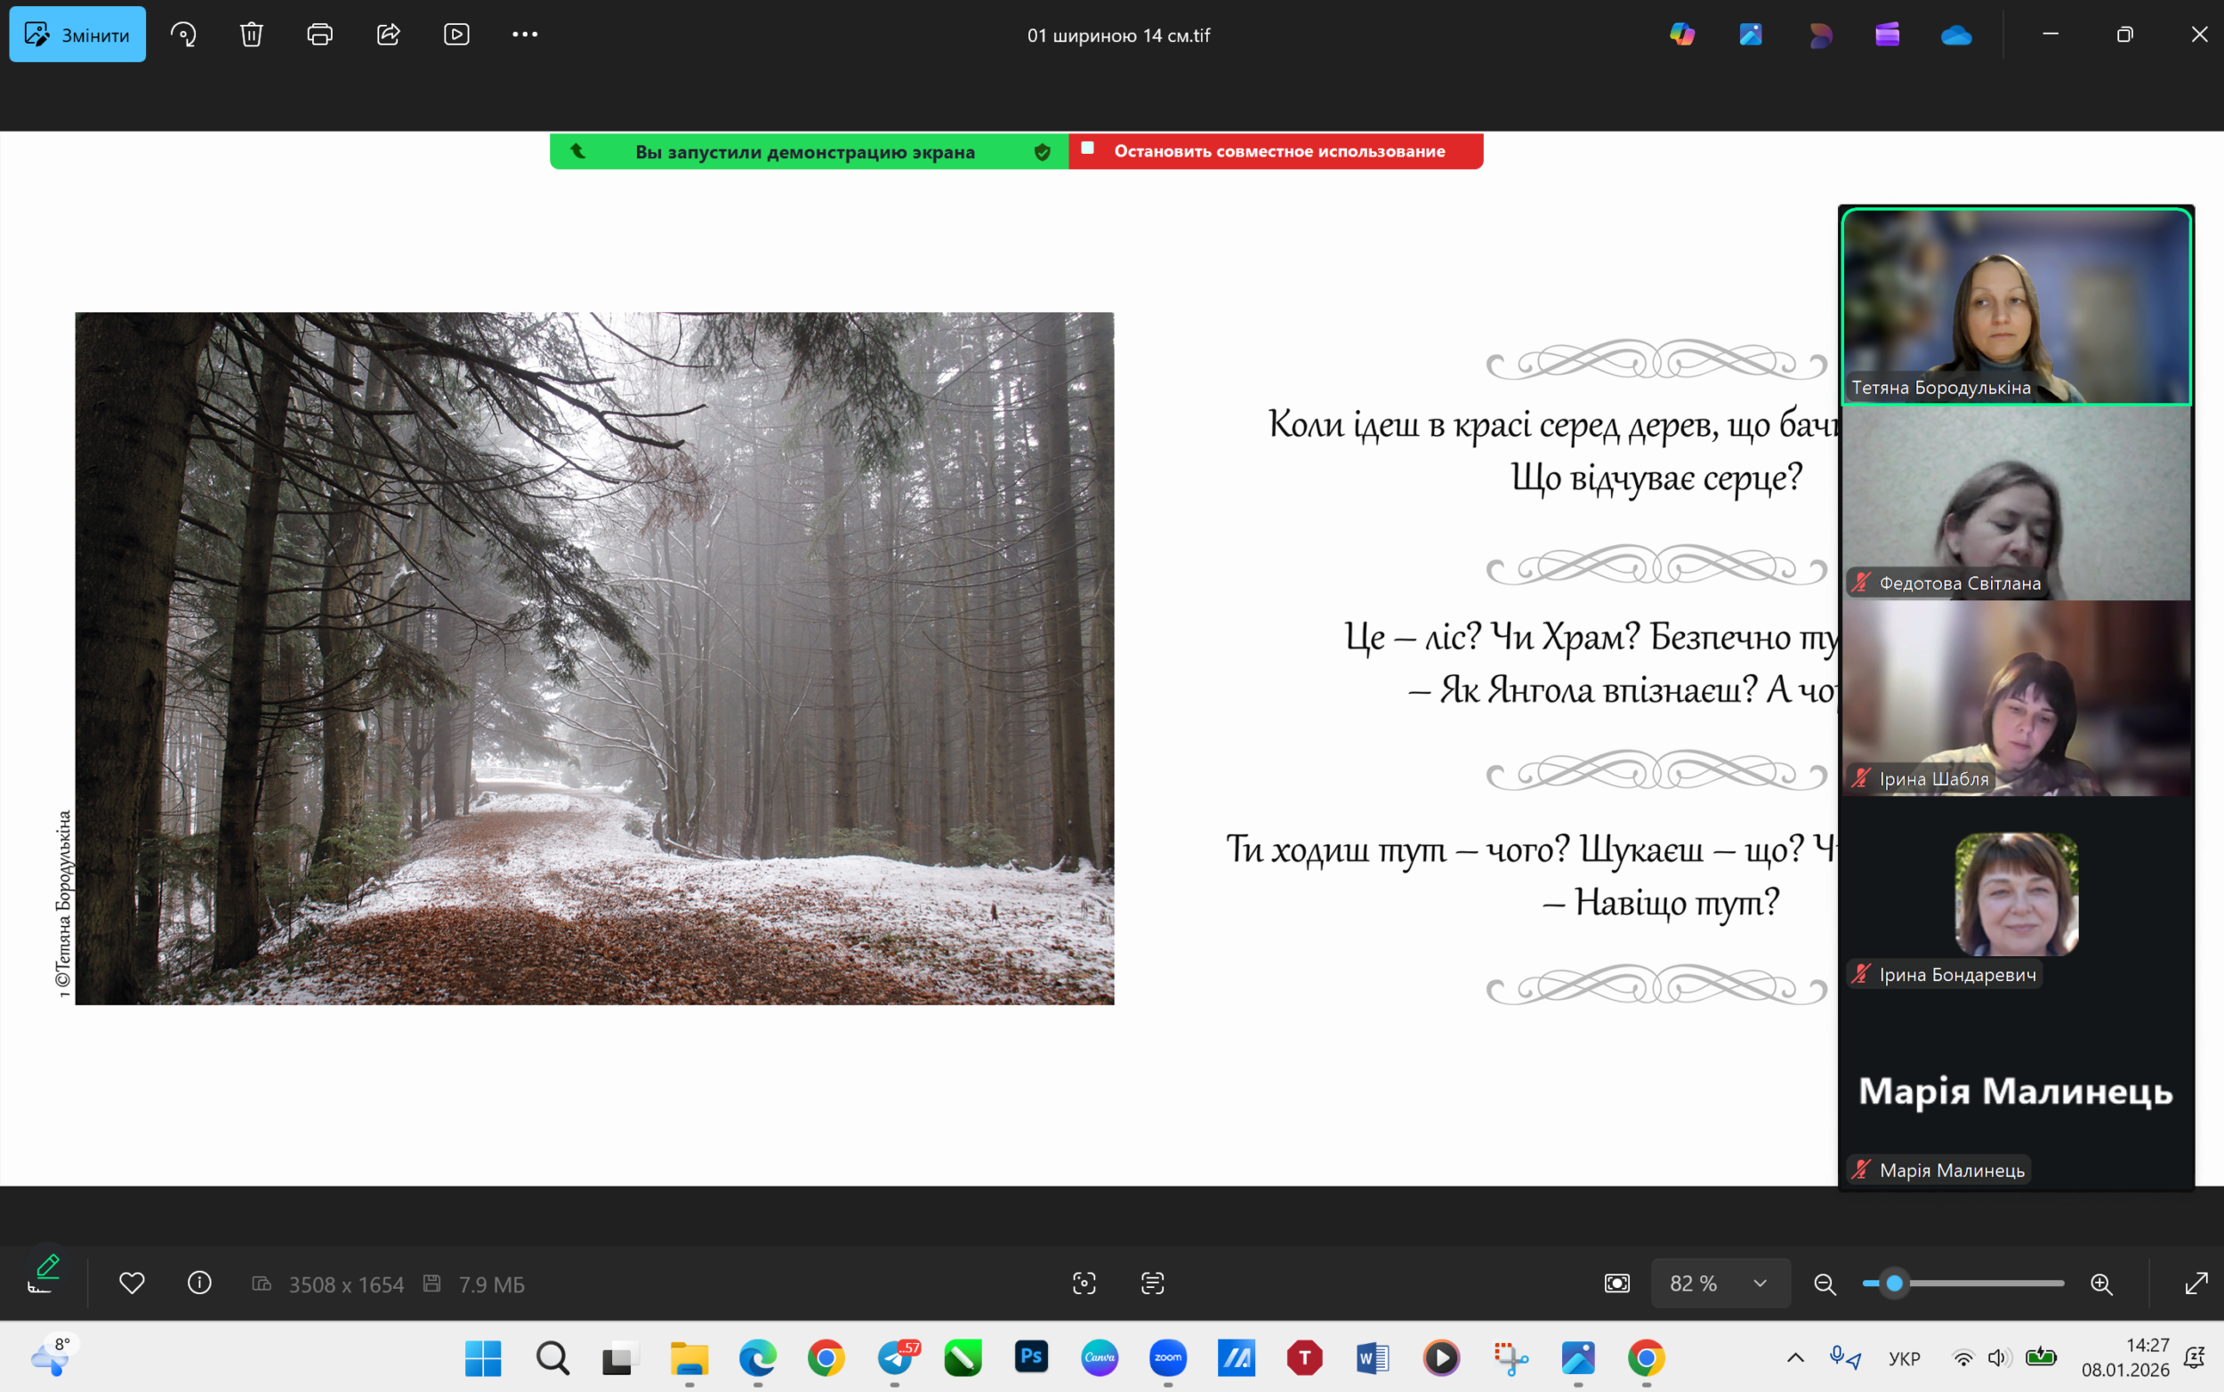The width and height of the screenshot is (2224, 1392).
Task: Start slideshow playback icon
Action: (x=456, y=35)
